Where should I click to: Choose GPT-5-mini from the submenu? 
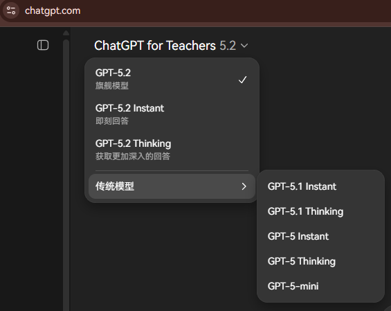click(x=320, y=286)
